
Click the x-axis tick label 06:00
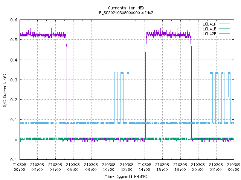(73, 169)
